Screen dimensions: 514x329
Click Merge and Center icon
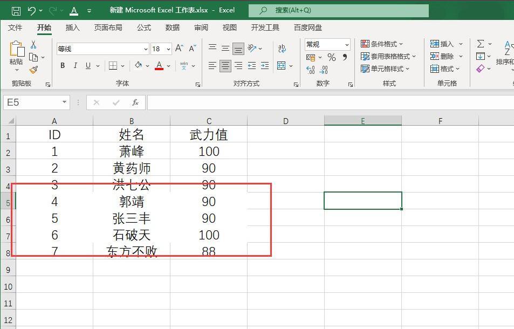281,66
